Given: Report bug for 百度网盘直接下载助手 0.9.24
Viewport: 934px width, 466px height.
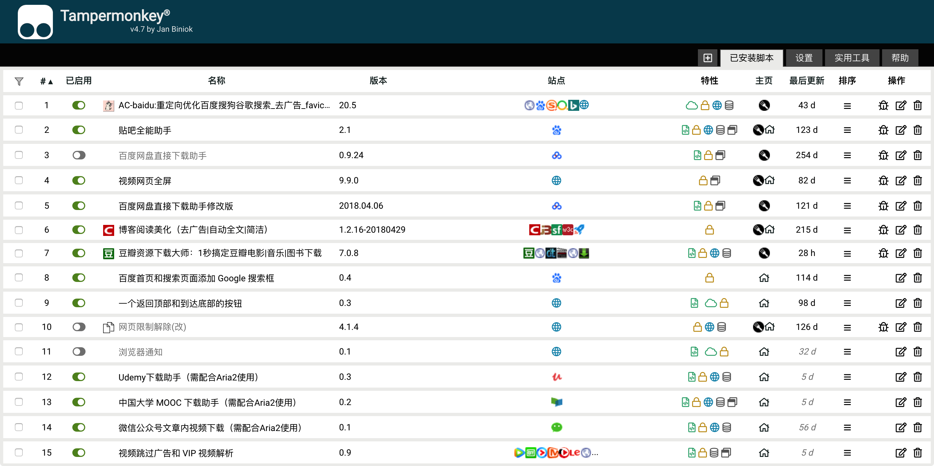Looking at the screenshot, I should (884, 155).
